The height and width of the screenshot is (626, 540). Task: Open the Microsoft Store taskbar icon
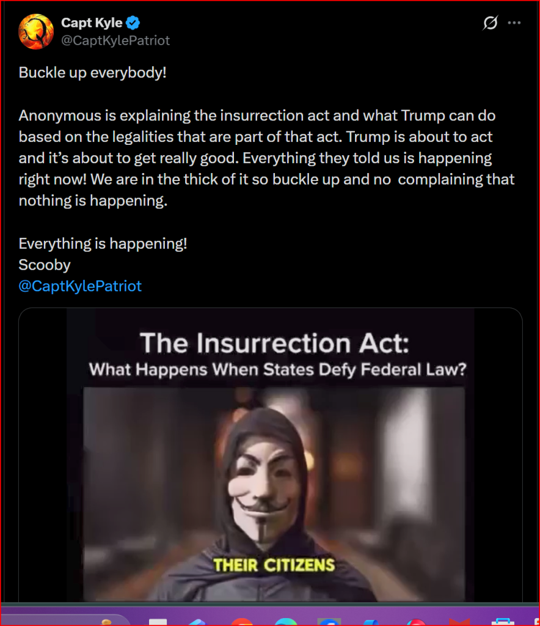click(503, 622)
